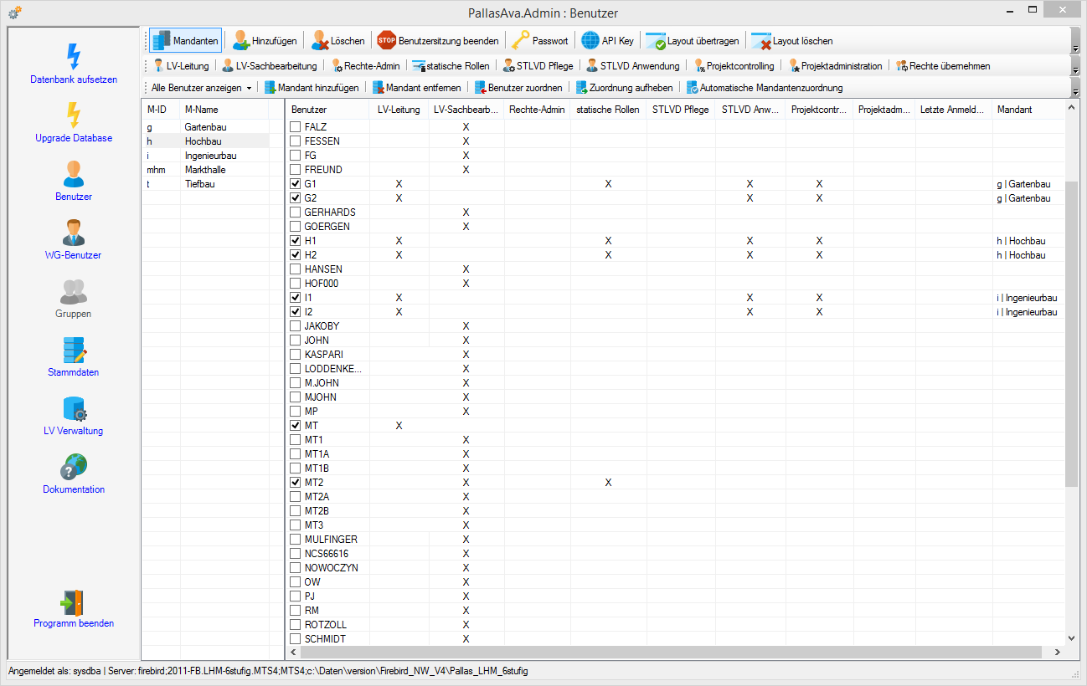The image size is (1087, 686).
Task: Expand the top toolbar overflow arrow
Action: (x=1075, y=41)
